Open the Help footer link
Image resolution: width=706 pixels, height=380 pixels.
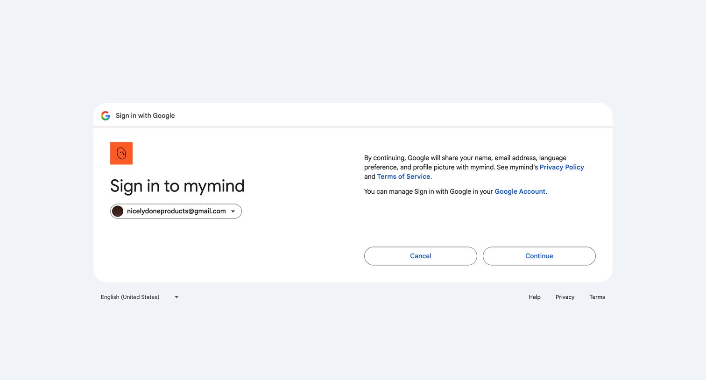point(535,297)
